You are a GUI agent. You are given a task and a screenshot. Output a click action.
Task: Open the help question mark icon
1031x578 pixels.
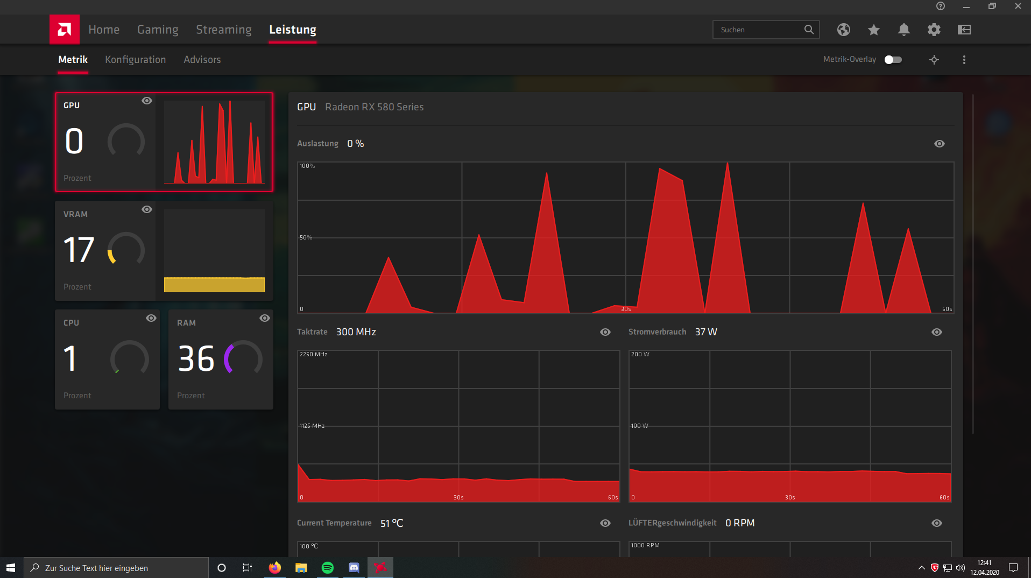pos(941,6)
